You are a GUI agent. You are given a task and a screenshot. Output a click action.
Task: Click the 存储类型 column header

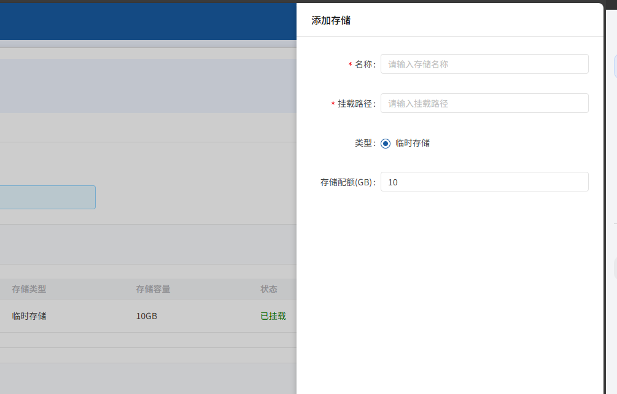(29, 289)
